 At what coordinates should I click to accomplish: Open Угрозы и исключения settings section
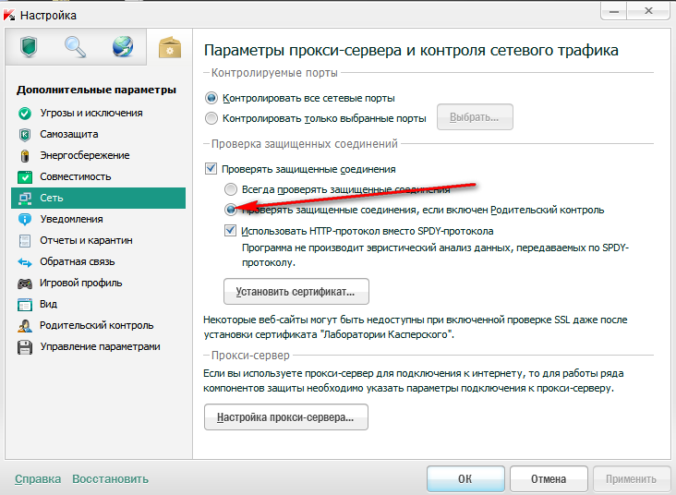pyautogui.click(x=91, y=113)
